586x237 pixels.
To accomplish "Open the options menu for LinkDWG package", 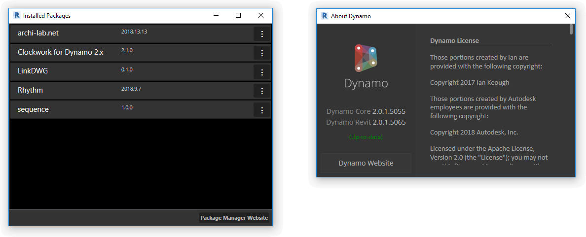I will pos(262,72).
